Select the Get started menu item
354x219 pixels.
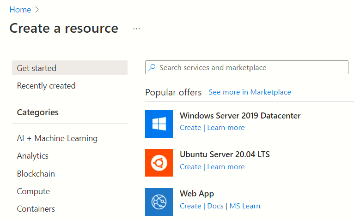37,68
